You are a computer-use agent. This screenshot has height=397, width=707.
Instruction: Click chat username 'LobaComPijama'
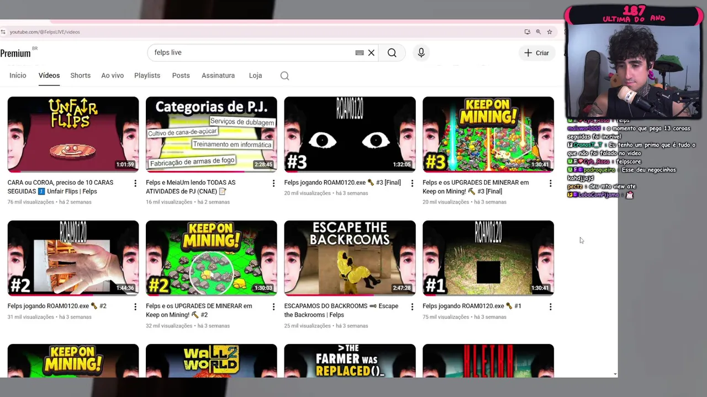599,195
